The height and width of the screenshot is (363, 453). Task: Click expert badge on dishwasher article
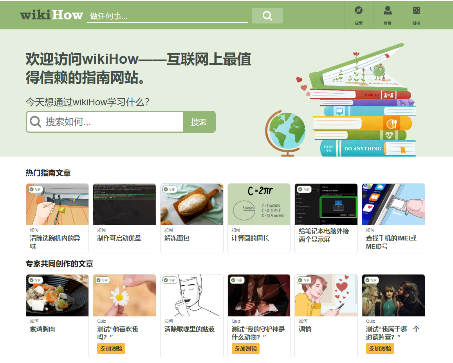pyautogui.click(x=35, y=189)
